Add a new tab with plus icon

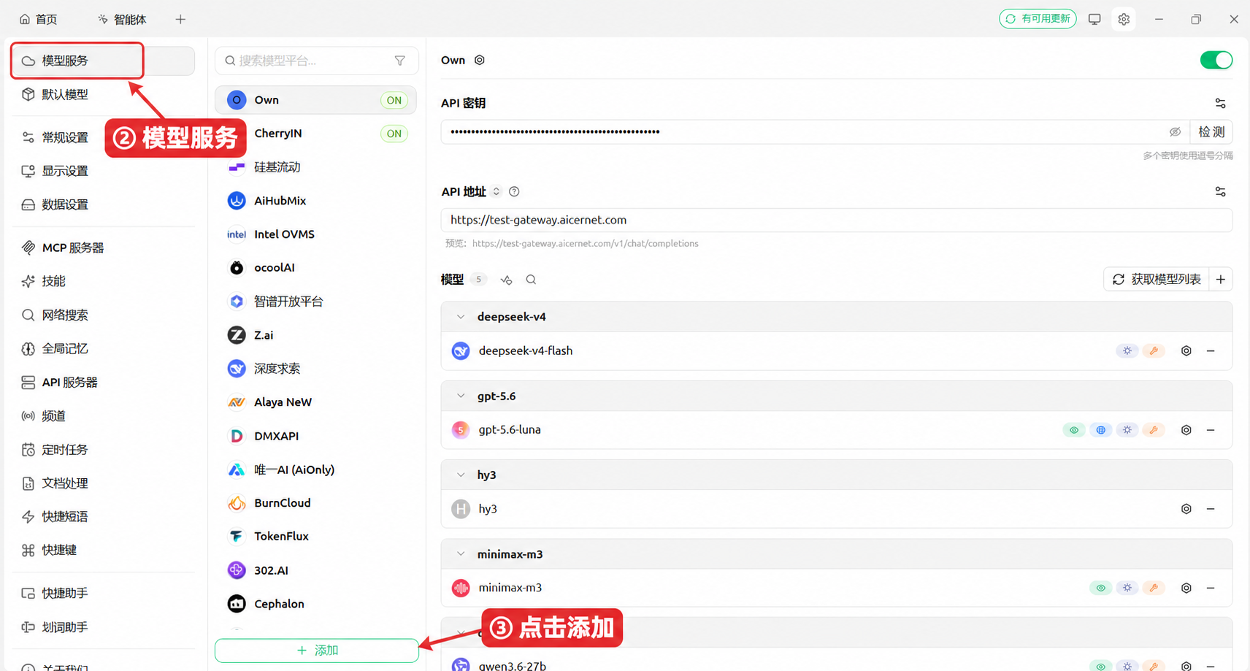[x=180, y=19]
